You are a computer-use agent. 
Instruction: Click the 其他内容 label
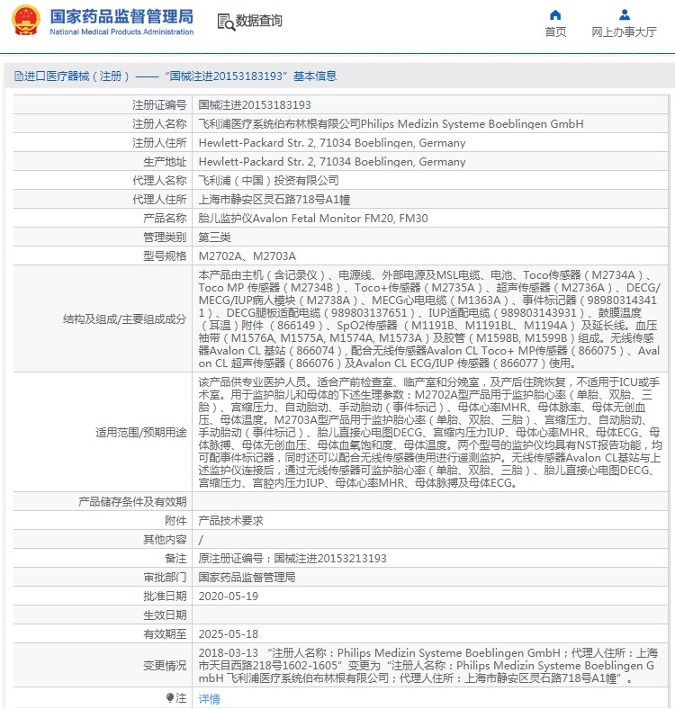tap(165, 540)
